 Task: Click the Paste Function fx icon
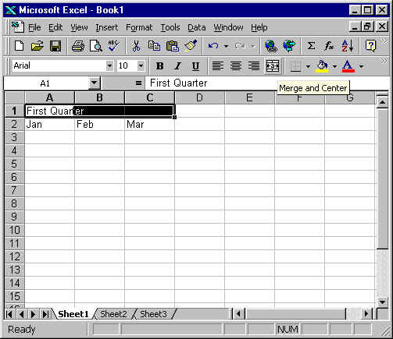(329, 46)
